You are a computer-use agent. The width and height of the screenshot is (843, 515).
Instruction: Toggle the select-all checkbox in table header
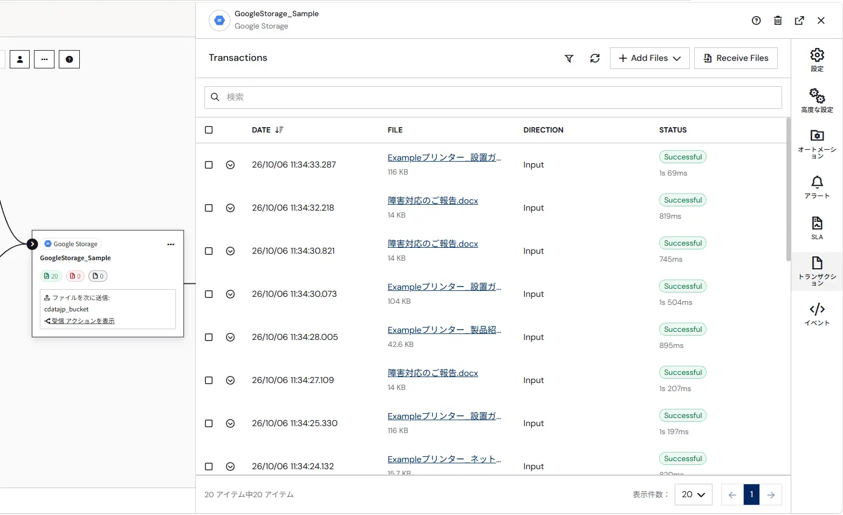[x=209, y=130]
